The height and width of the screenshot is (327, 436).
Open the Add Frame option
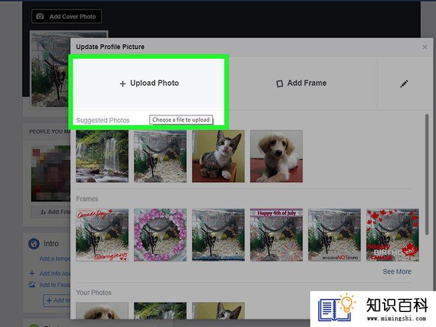[x=301, y=83]
